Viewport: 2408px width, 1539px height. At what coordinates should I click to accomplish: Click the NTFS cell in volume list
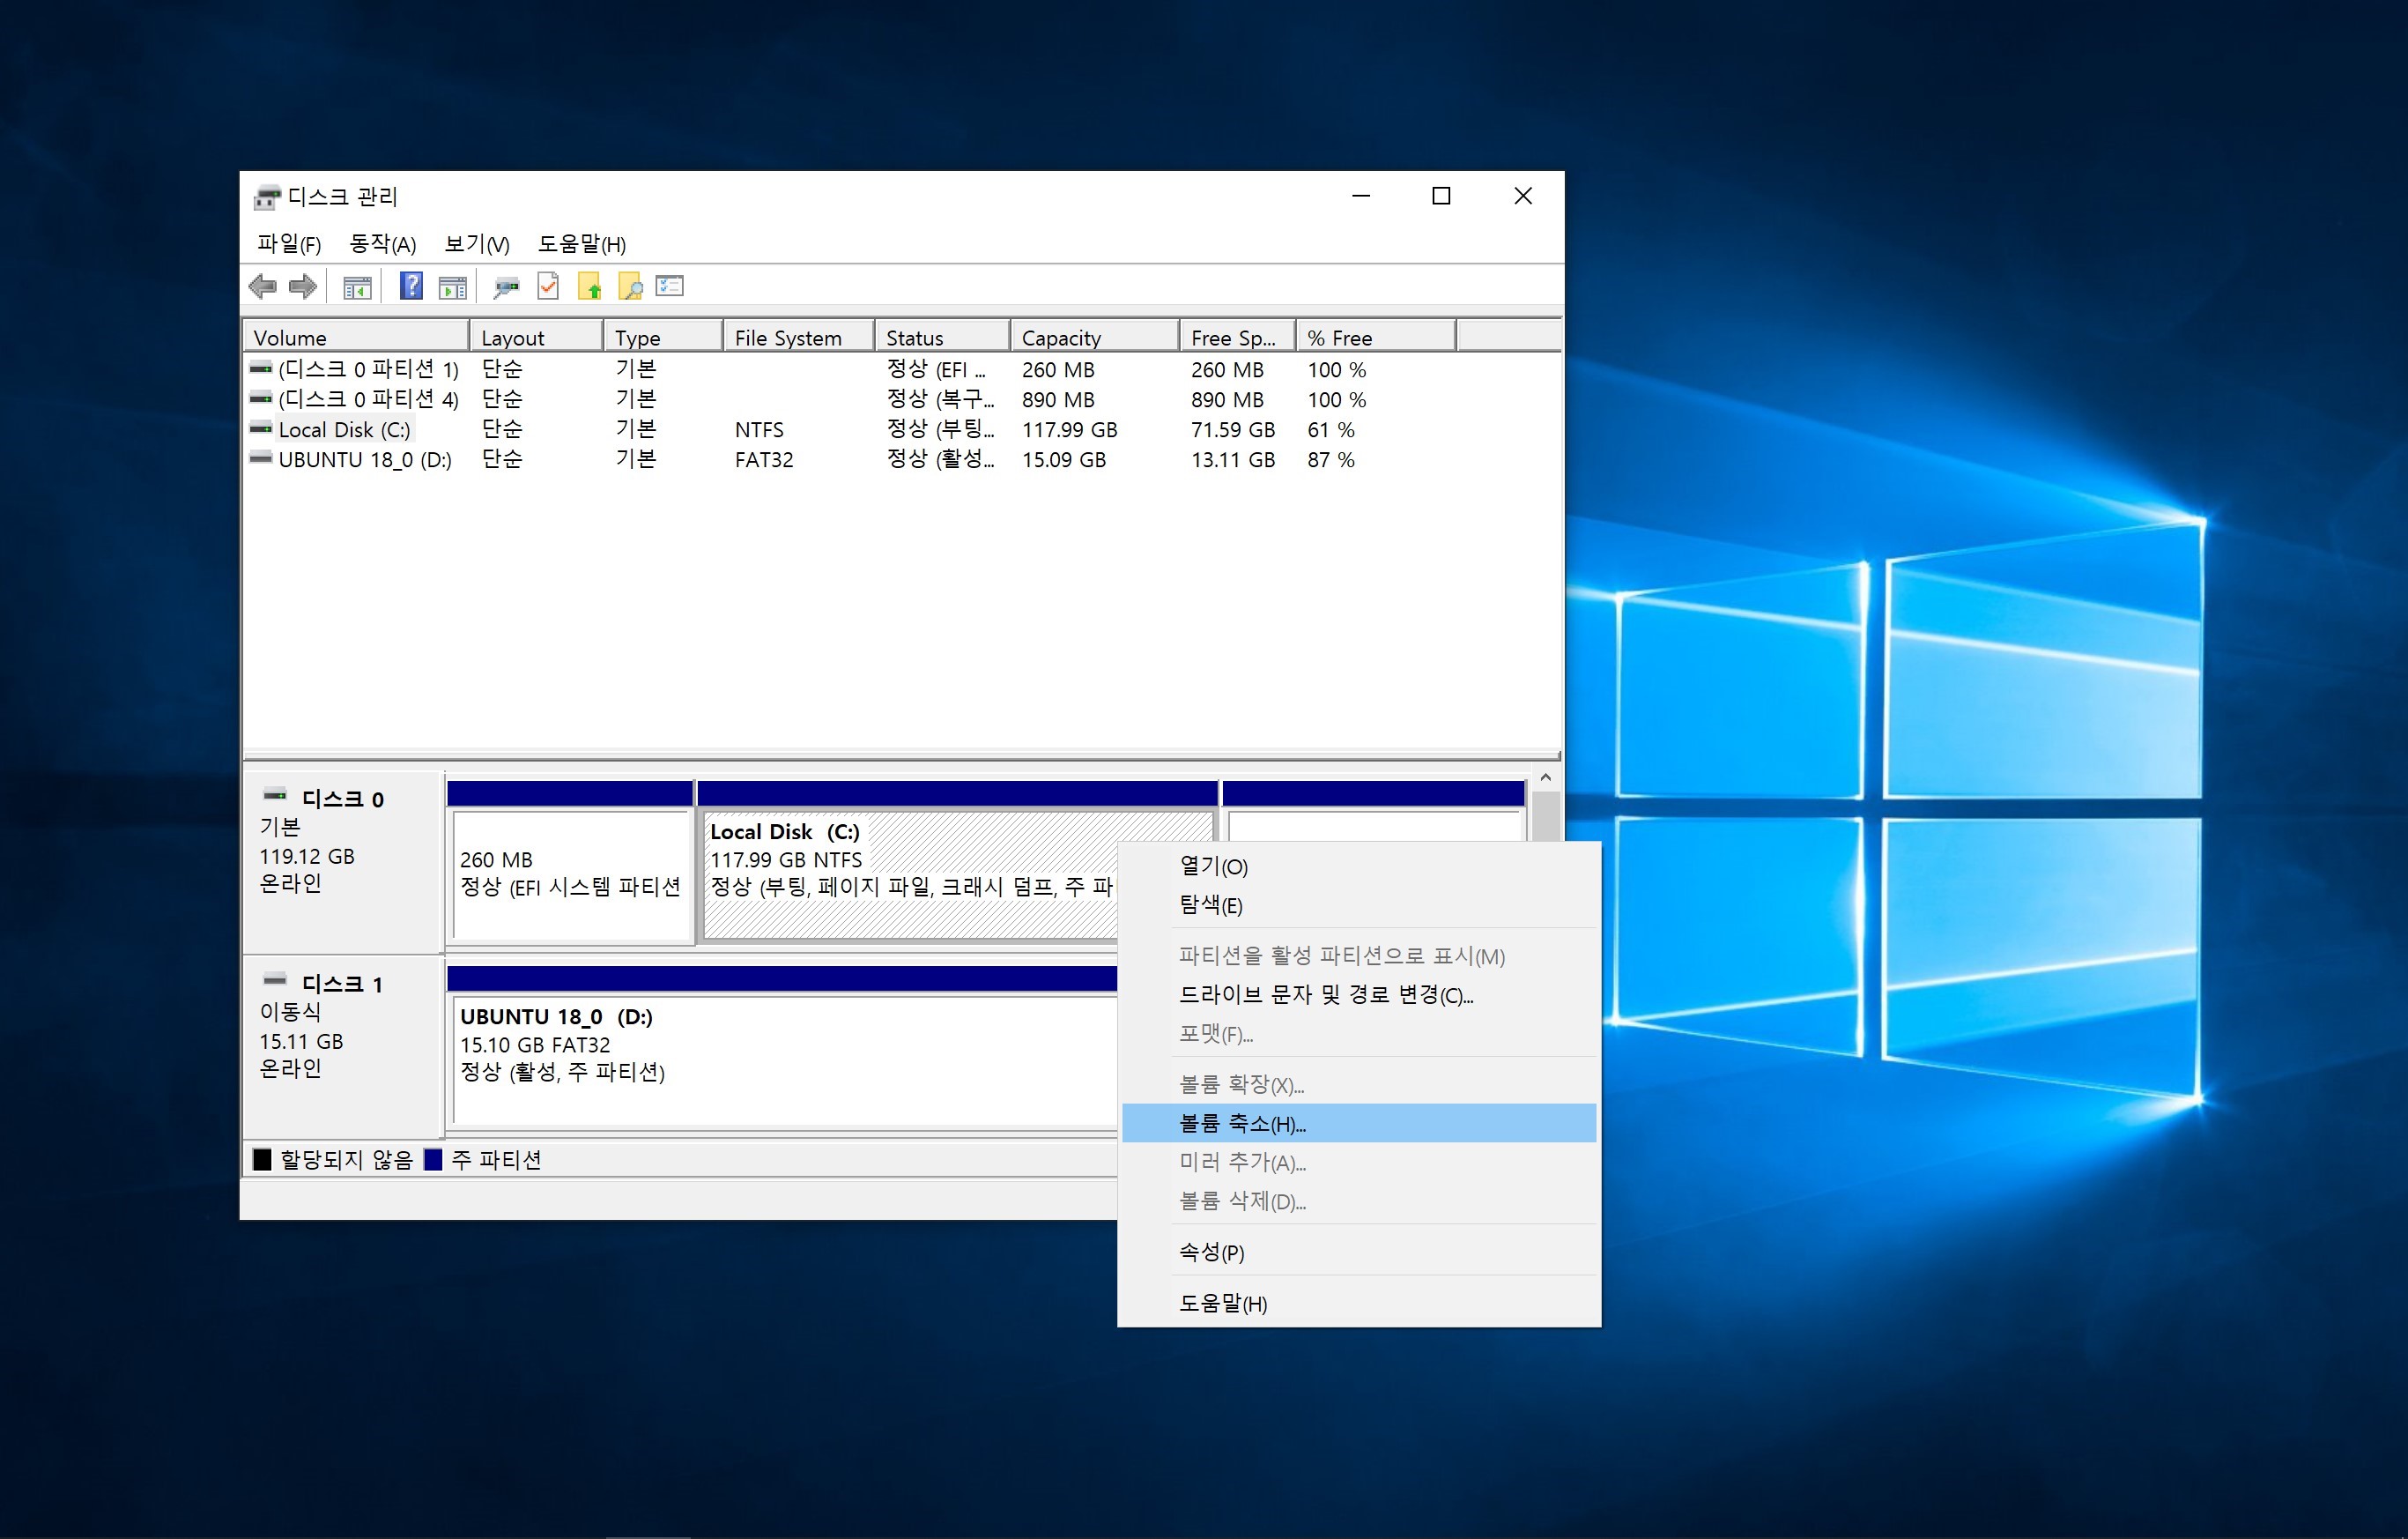click(759, 429)
